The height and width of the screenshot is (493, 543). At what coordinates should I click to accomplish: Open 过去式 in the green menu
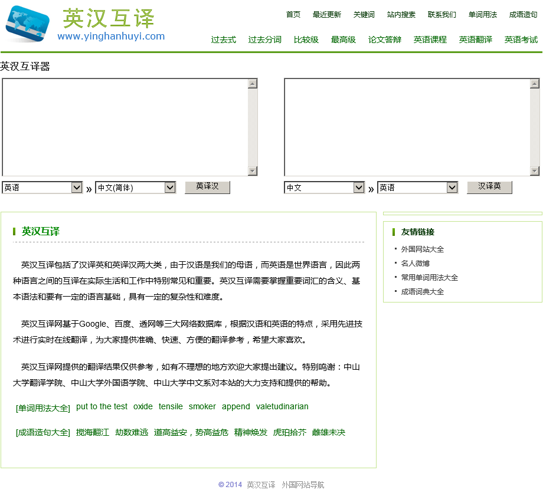[x=223, y=40]
